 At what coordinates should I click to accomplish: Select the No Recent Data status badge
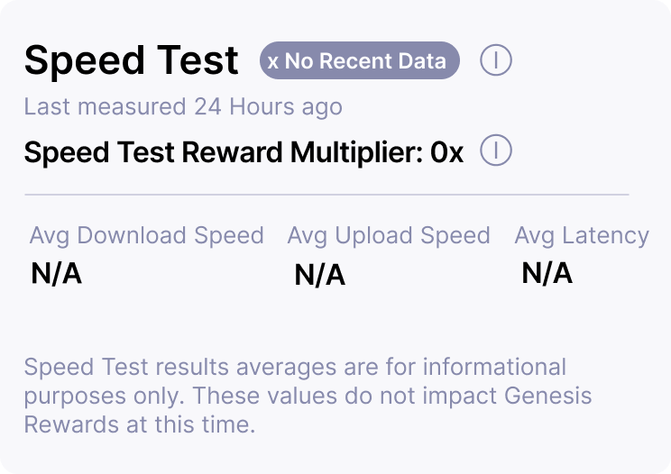[x=360, y=61]
